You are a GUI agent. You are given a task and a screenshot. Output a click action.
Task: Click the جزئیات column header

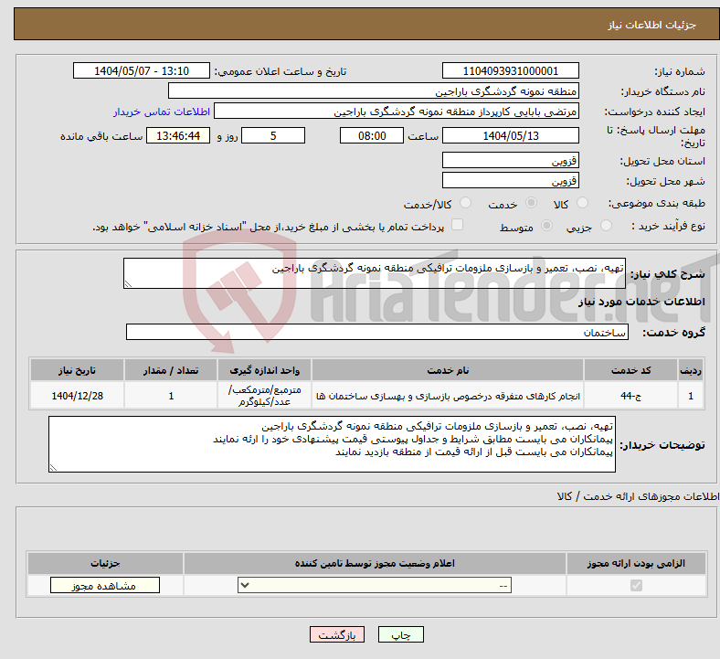tap(105, 563)
